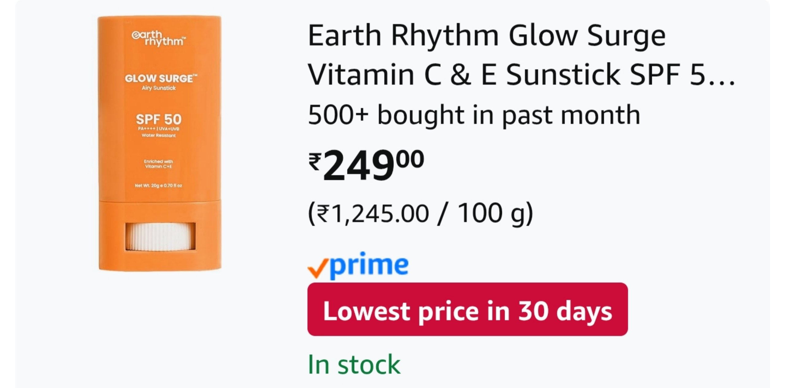Screen dimensions: 785x388
Task: Click Net Wt. 20g label on packaging
Action: [159, 186]
